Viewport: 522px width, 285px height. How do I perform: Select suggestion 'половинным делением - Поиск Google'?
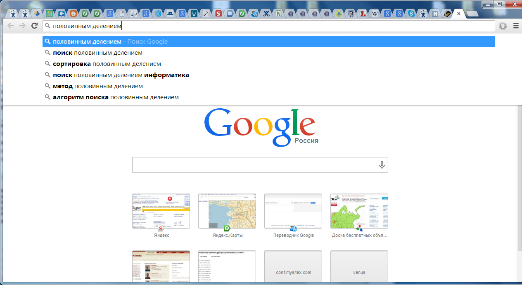click(x=268, y=42)
